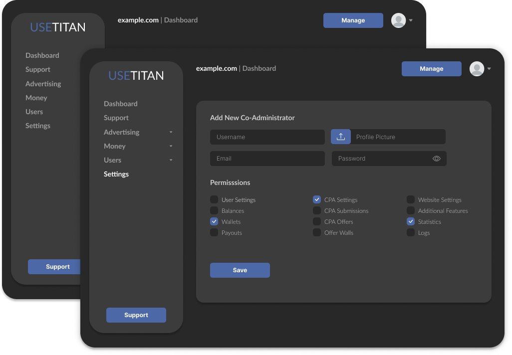Click the USETITAN logo in back window

click(x=58, y=27)
